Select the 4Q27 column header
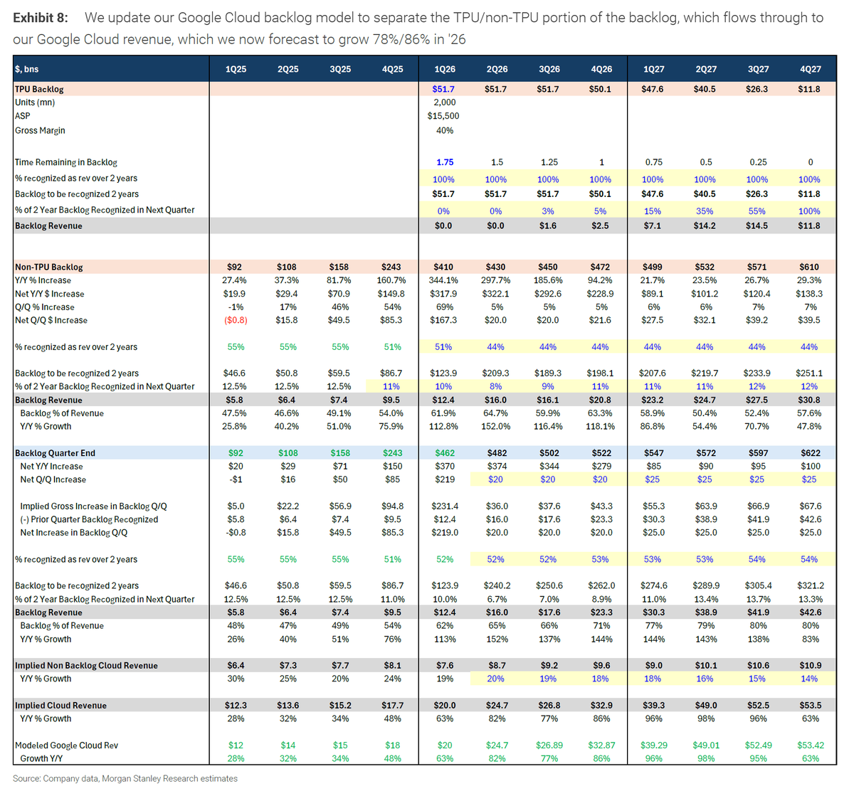This screenshot has width=854, height=791. (x=811, y=69)
